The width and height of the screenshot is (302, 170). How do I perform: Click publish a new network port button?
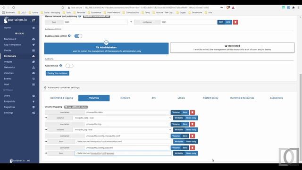97,17
